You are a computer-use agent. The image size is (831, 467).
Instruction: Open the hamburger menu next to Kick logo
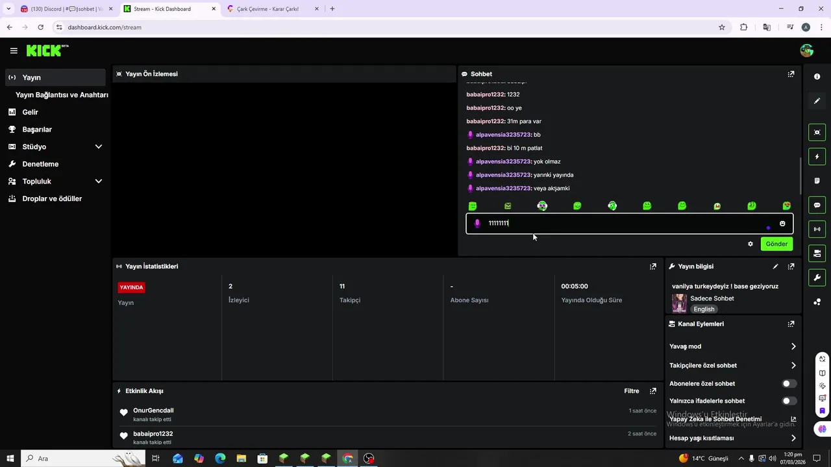tap(14, 51)
